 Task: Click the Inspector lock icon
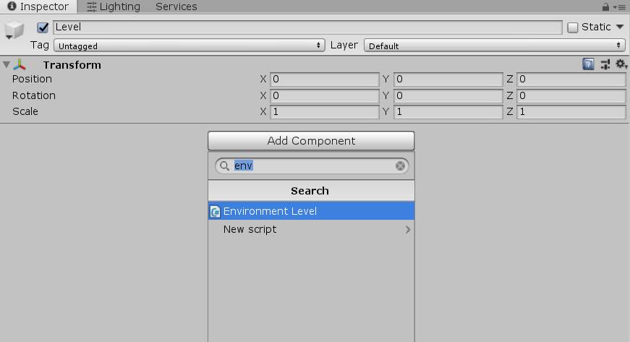click(x=605, y=7)
